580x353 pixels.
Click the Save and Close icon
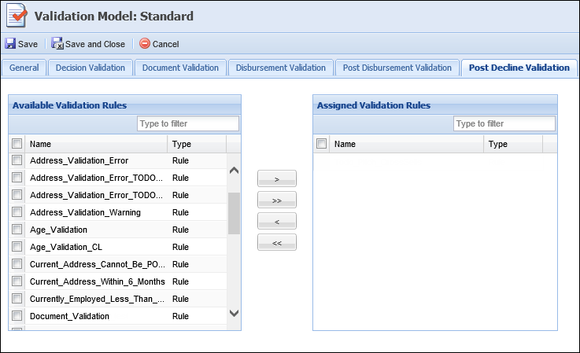tap(57, 43)
